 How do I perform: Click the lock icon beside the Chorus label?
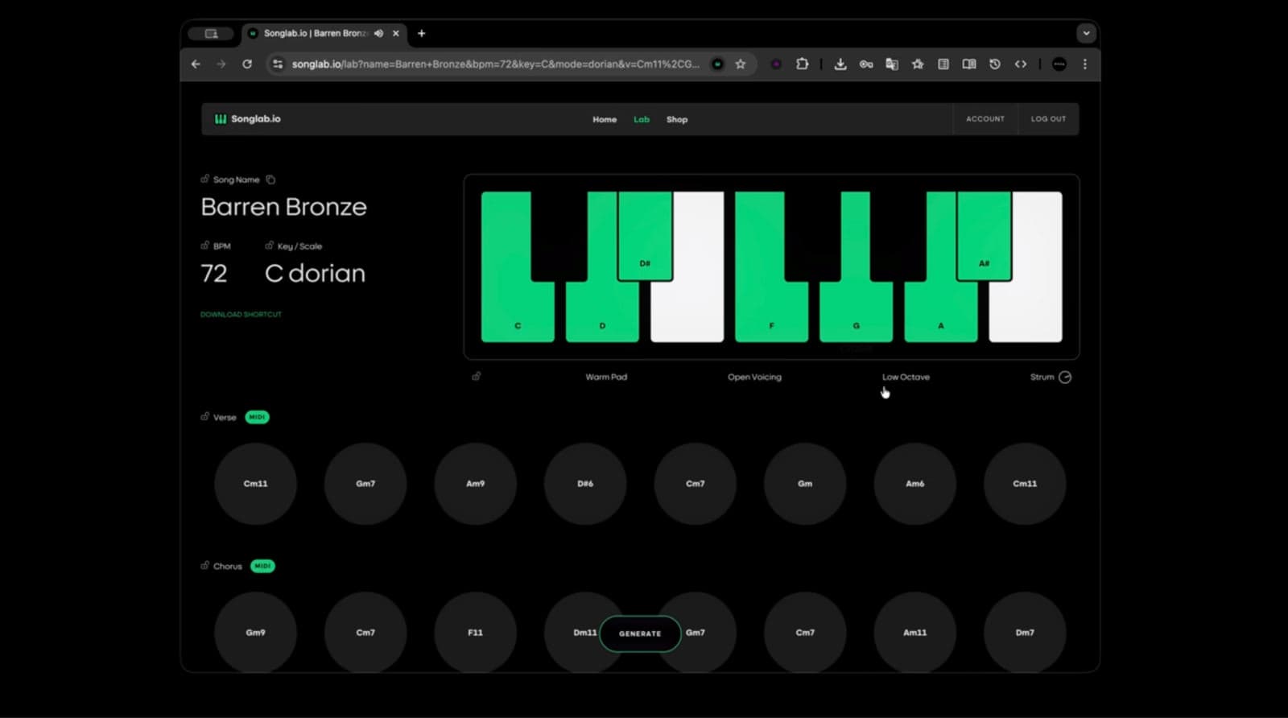[x=205, y=566]
